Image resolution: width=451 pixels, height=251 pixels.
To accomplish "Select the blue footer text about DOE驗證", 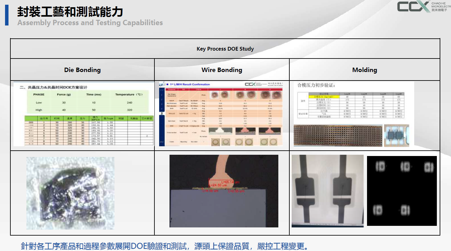I will [164, 246].
